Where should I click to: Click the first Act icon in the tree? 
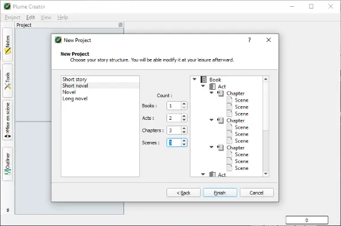[212, 86]
